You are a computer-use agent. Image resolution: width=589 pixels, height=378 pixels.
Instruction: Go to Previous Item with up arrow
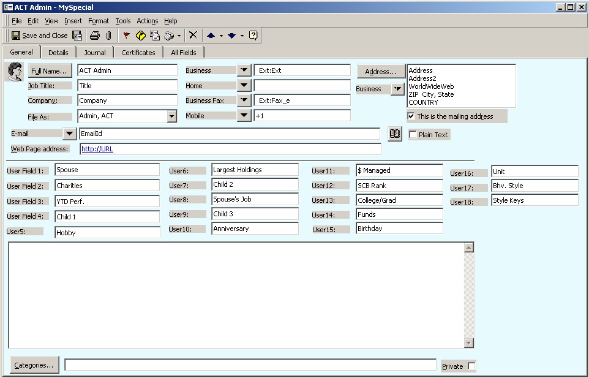(210, 36)
